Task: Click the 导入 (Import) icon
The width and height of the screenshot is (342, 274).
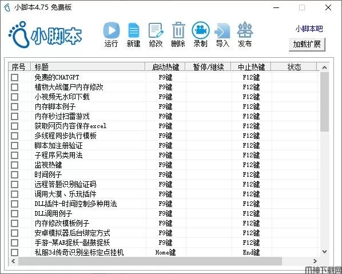Action: [222, 31]
